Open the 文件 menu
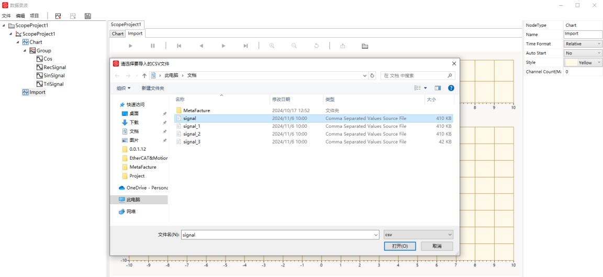Viewport: 603px width, 277px height. 6,16
